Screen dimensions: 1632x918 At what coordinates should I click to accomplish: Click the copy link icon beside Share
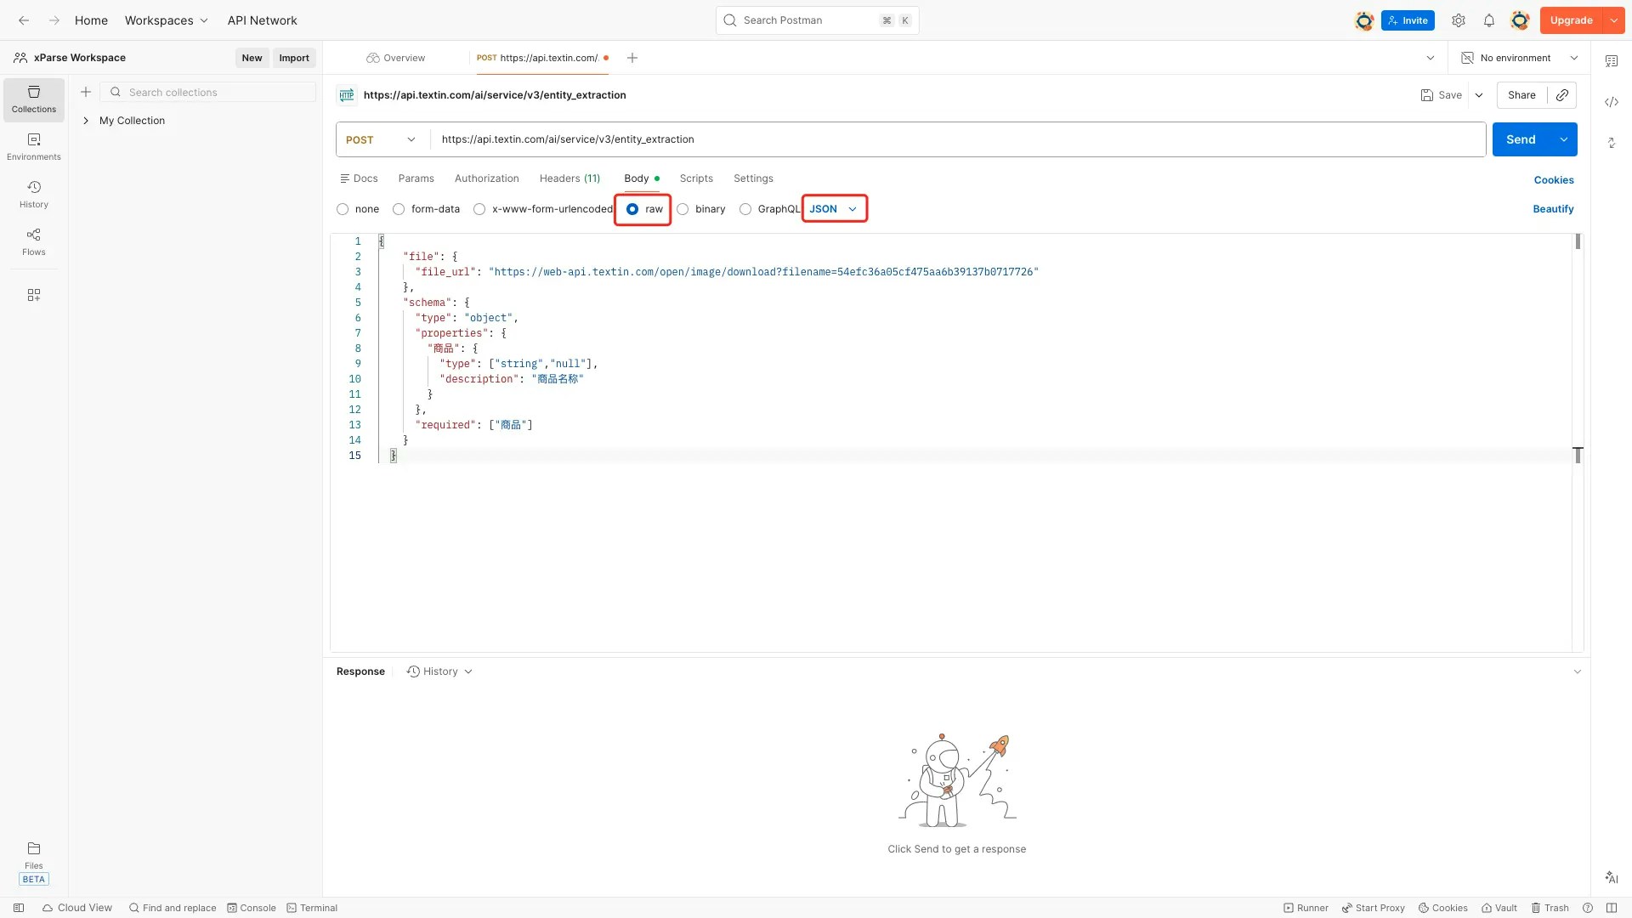pyautogui.click(x=1562, y=95)
